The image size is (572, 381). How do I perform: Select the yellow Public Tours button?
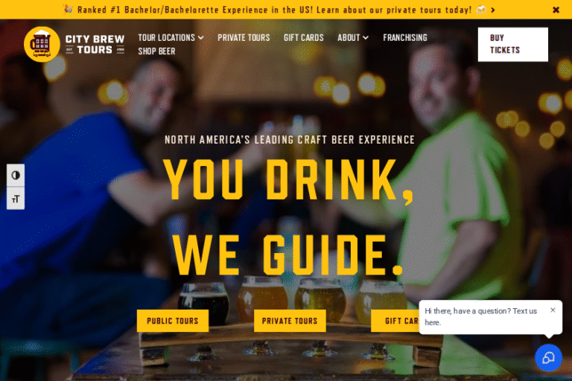173,321
